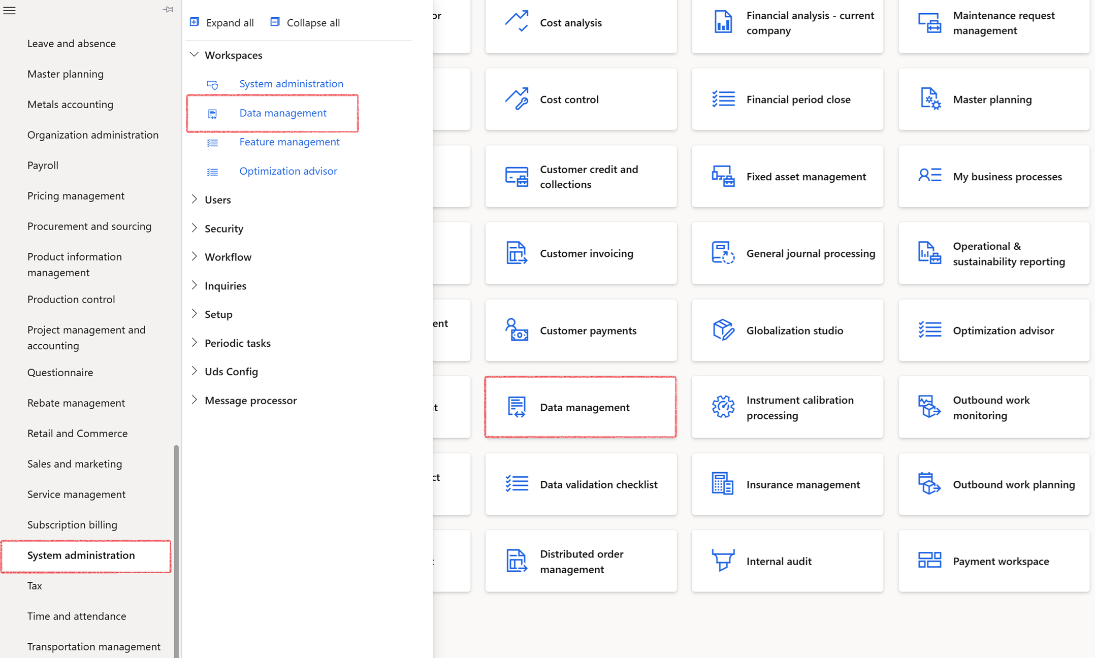Click the Feature management list icon
This screenshot has width=1095, height=658.
click(212, 143)
